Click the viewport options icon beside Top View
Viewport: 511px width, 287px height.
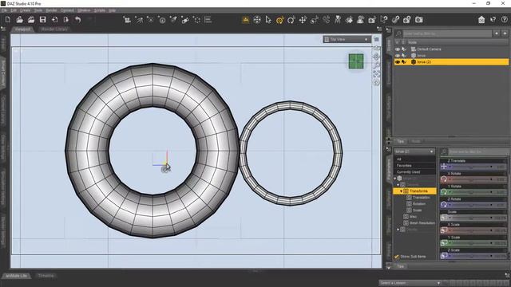tap(376, 39)
